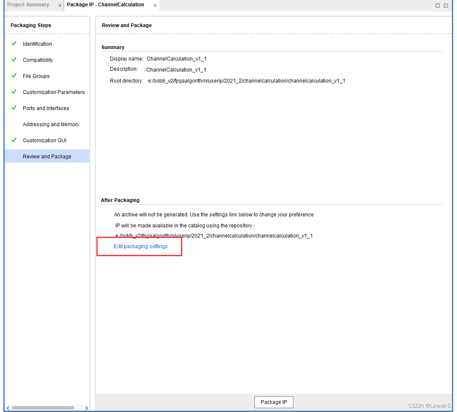The image size is (457, 412).
Task: Click the right arrow of the steps scrollbar
Action: pos(87,408)
